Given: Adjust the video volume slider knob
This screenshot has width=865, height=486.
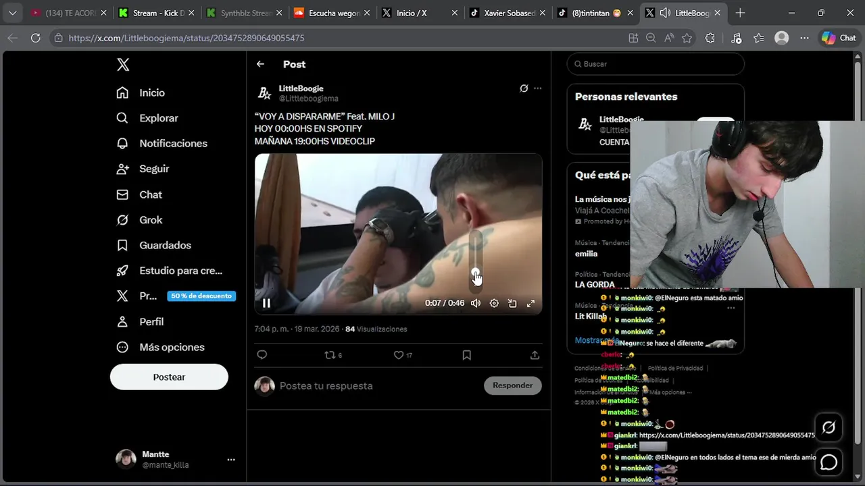Looking at the screenshot, I should [476, 273].
